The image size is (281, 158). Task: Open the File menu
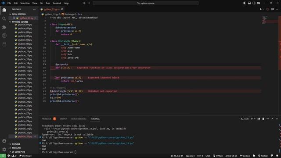tap(9, 3)
